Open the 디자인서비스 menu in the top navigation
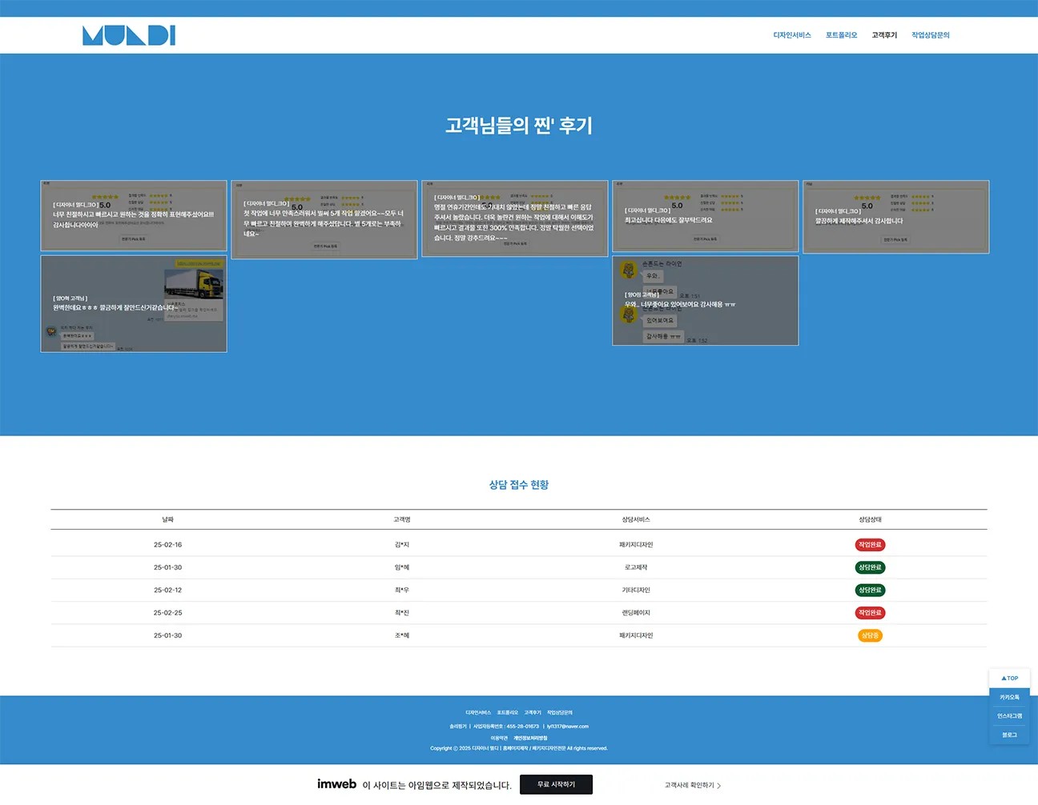 click(791, 35)
